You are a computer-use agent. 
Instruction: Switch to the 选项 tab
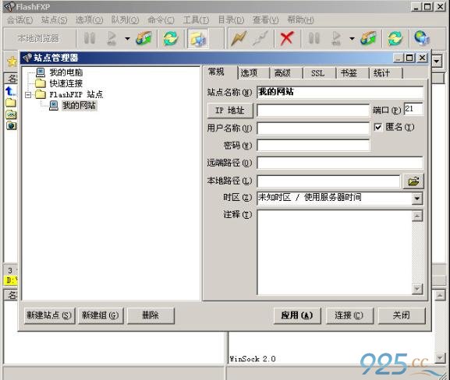click(249, 73)
